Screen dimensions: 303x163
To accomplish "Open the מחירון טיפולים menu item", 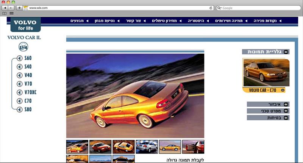I will 164,21.
